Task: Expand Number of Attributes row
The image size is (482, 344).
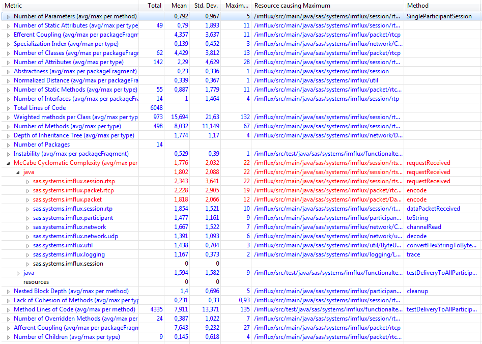Action: pyautogui.click(x=8, y=63)
